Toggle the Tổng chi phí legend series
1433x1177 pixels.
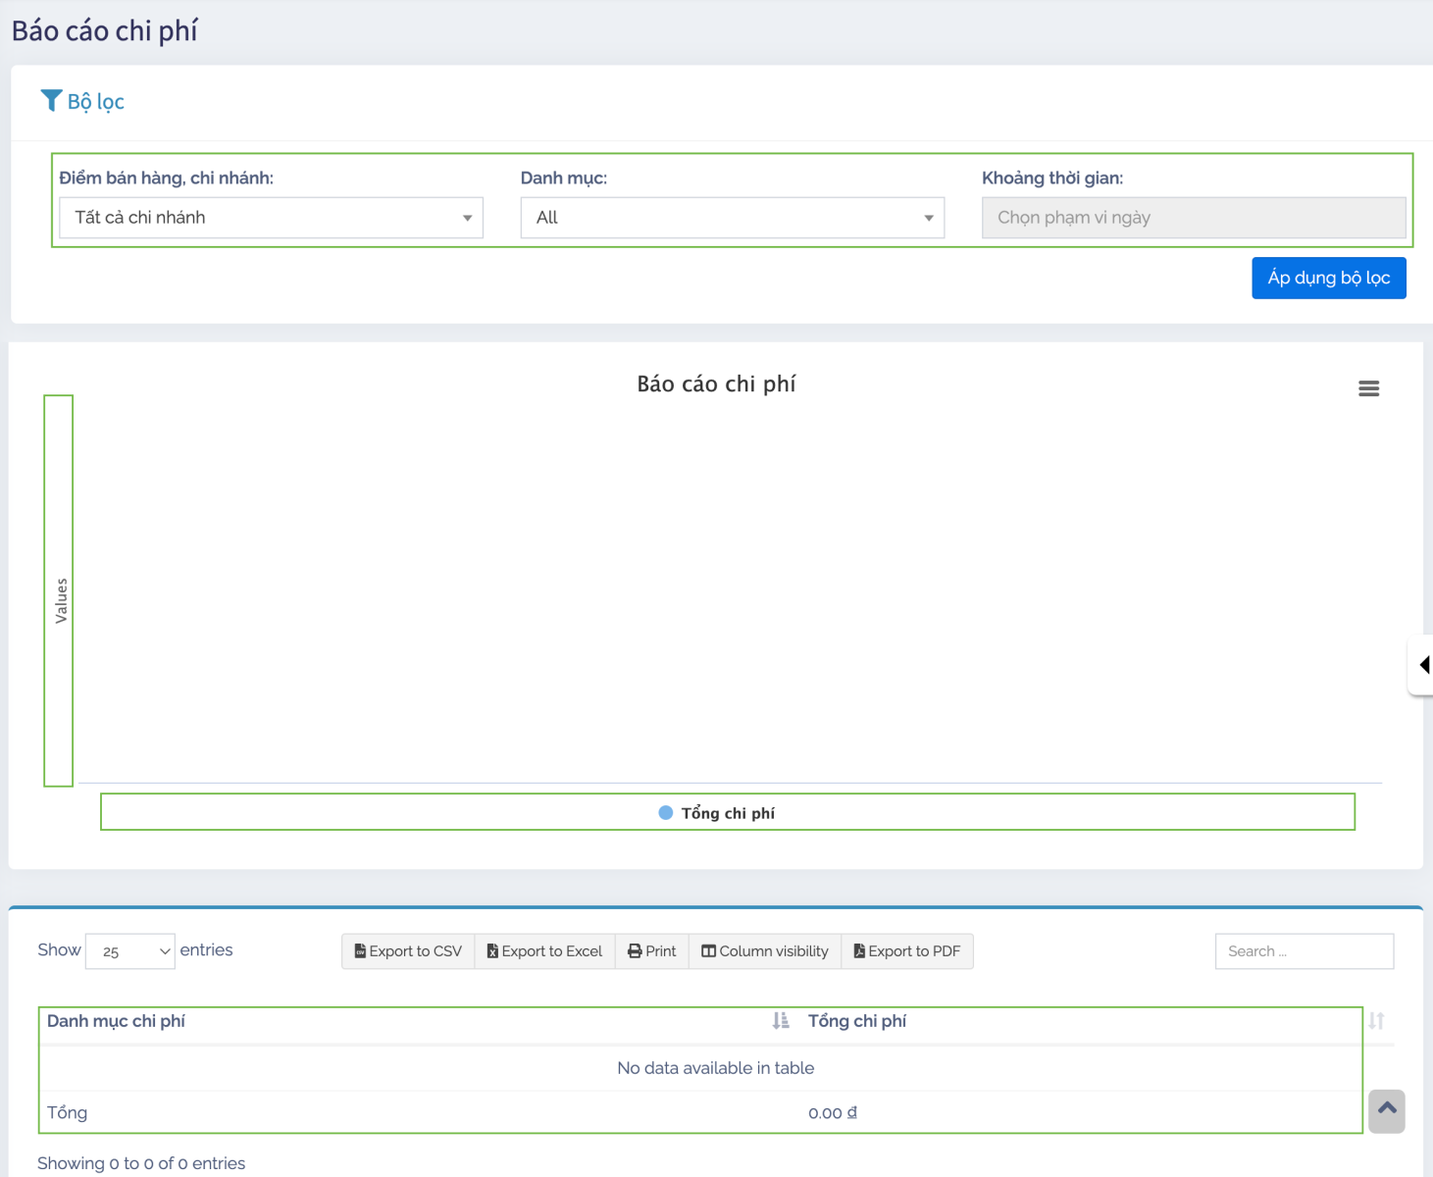pyautogui.click(x=728, y=813)
